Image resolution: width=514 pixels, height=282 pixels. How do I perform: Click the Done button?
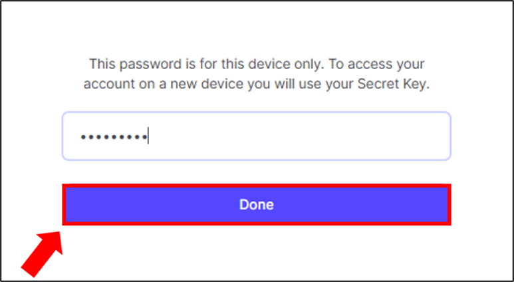(x=257, y=205)
